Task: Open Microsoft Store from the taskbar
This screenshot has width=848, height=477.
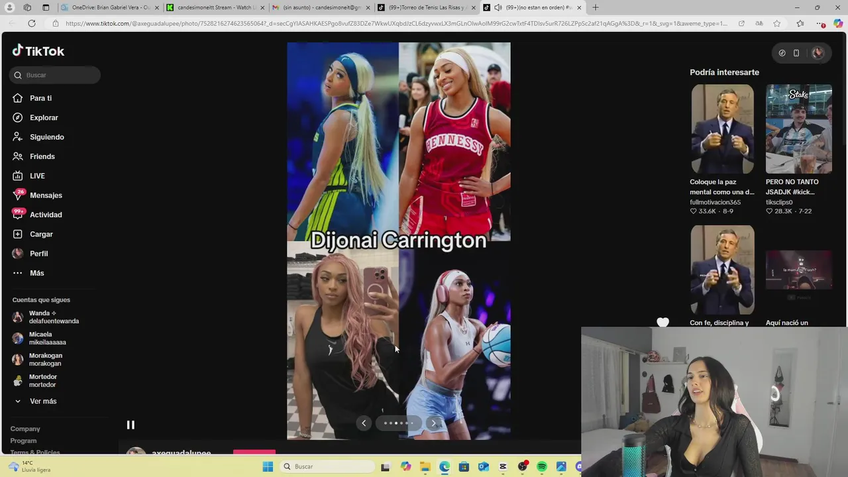Action: (x=464, y=466)
